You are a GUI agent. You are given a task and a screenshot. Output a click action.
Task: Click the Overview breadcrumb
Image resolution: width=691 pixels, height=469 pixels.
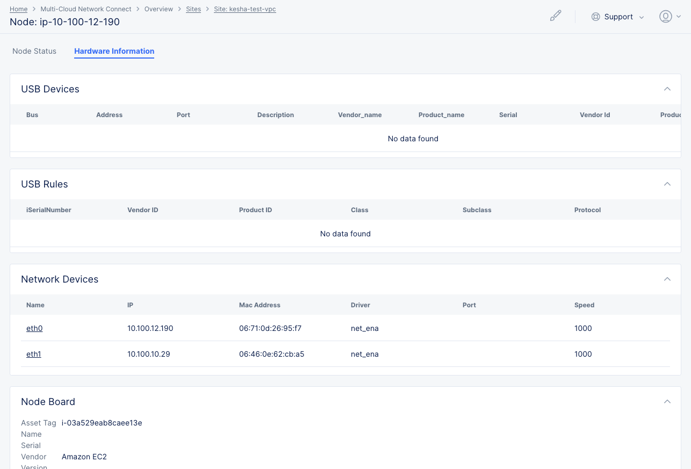pyautogui.click(x=159, y=9)
